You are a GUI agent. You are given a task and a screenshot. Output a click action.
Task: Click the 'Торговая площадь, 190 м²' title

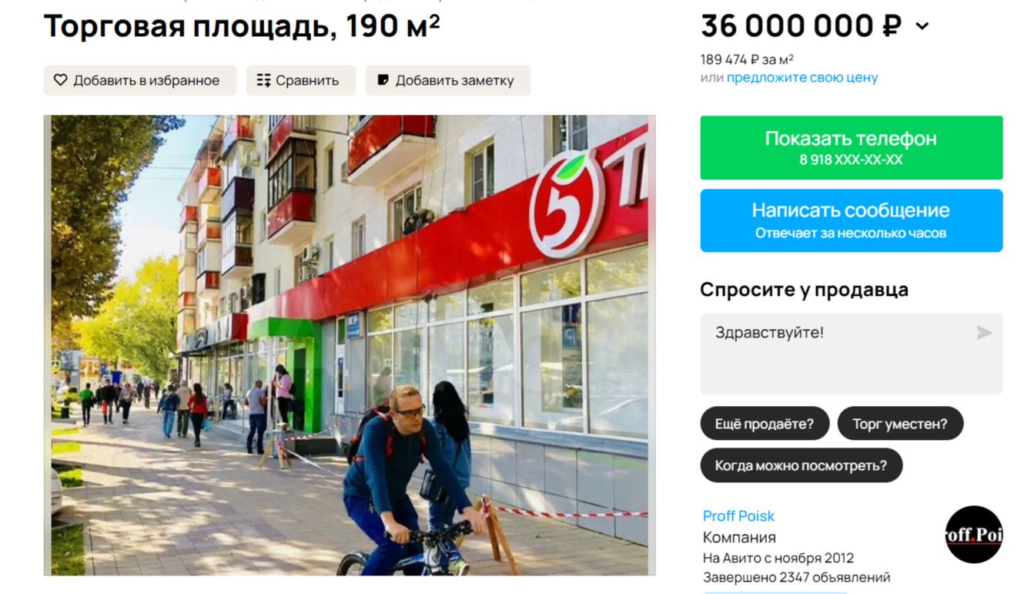tap(242, 26)
